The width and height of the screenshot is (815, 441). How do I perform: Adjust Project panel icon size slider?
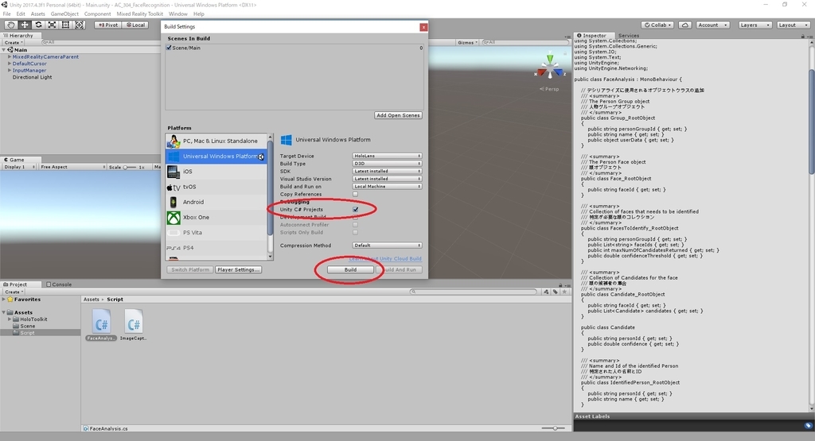pos(554,428)
